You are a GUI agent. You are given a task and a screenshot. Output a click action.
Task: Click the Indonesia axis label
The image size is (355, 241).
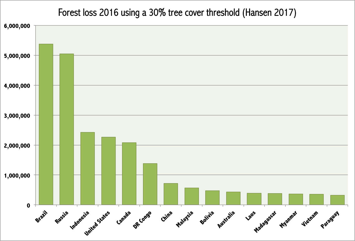pos(79,220)
